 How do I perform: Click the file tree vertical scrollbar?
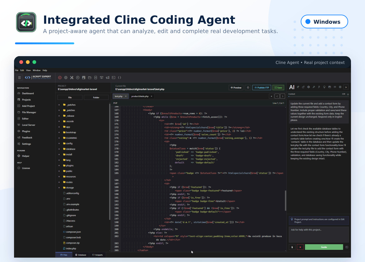click(109, 162)
